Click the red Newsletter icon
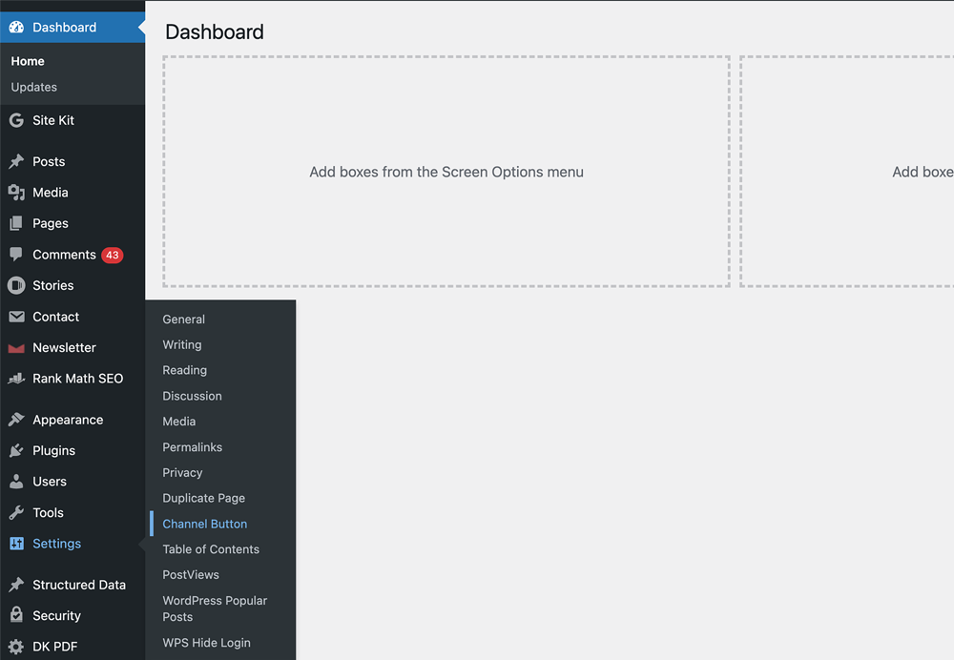Image resolution: width=954 pixels, height=660 pixels. coord(16,348)
